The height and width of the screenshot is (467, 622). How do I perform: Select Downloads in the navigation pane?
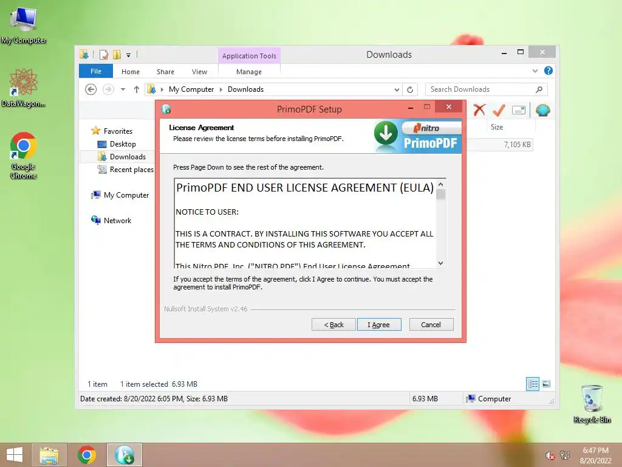point(128,156)
